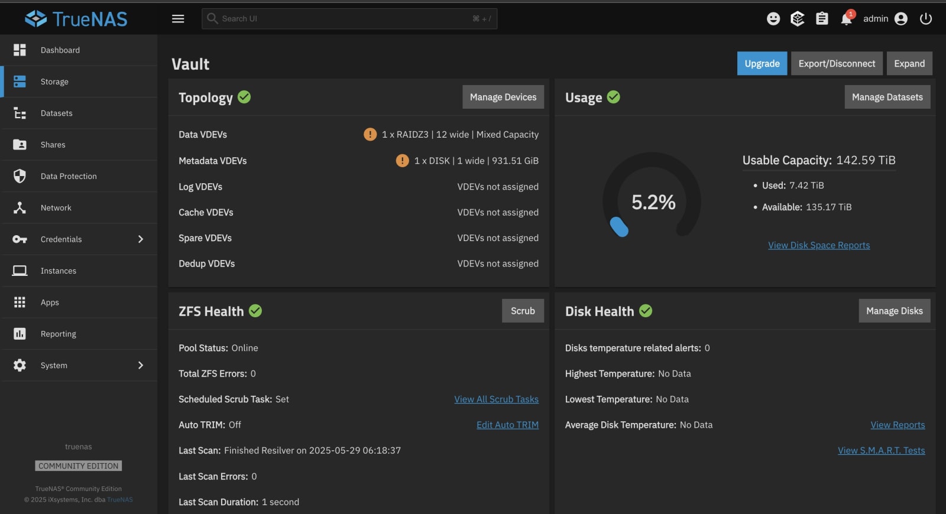Open the View Reports link
946x514 pixels.
pos(898,425)
